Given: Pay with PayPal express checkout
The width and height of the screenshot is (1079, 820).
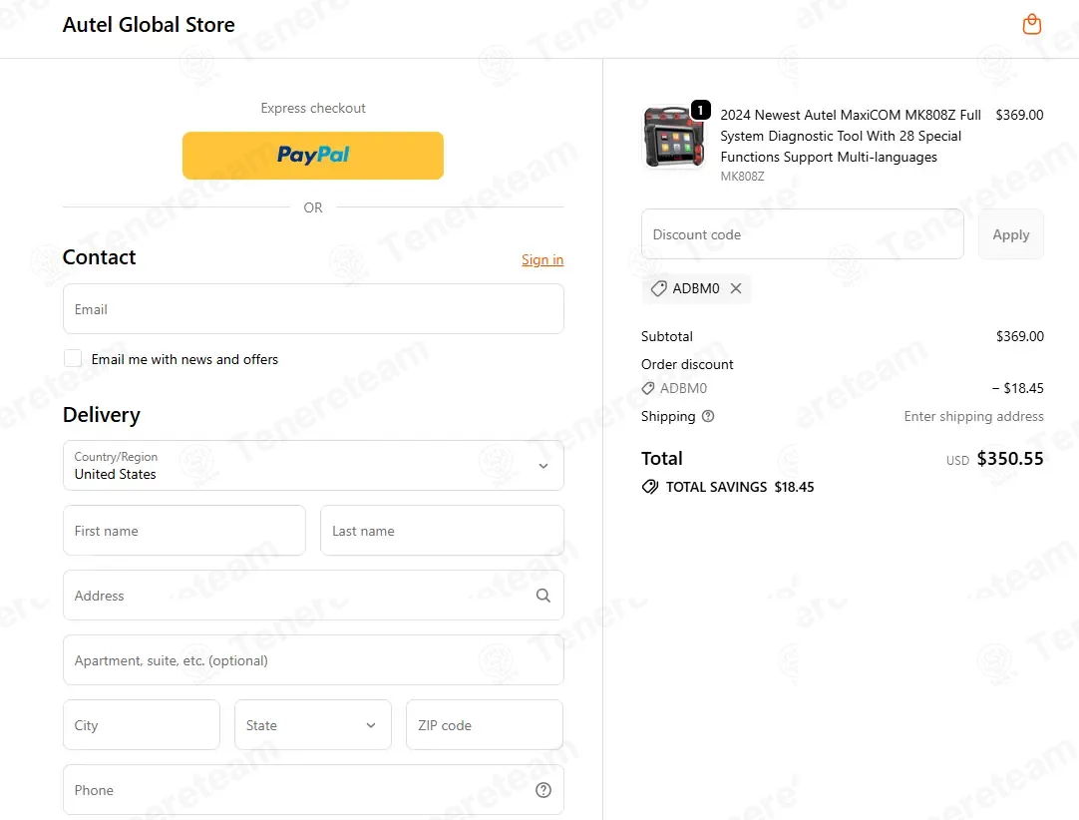Looking at the screenshot, I should pos(313,156).
